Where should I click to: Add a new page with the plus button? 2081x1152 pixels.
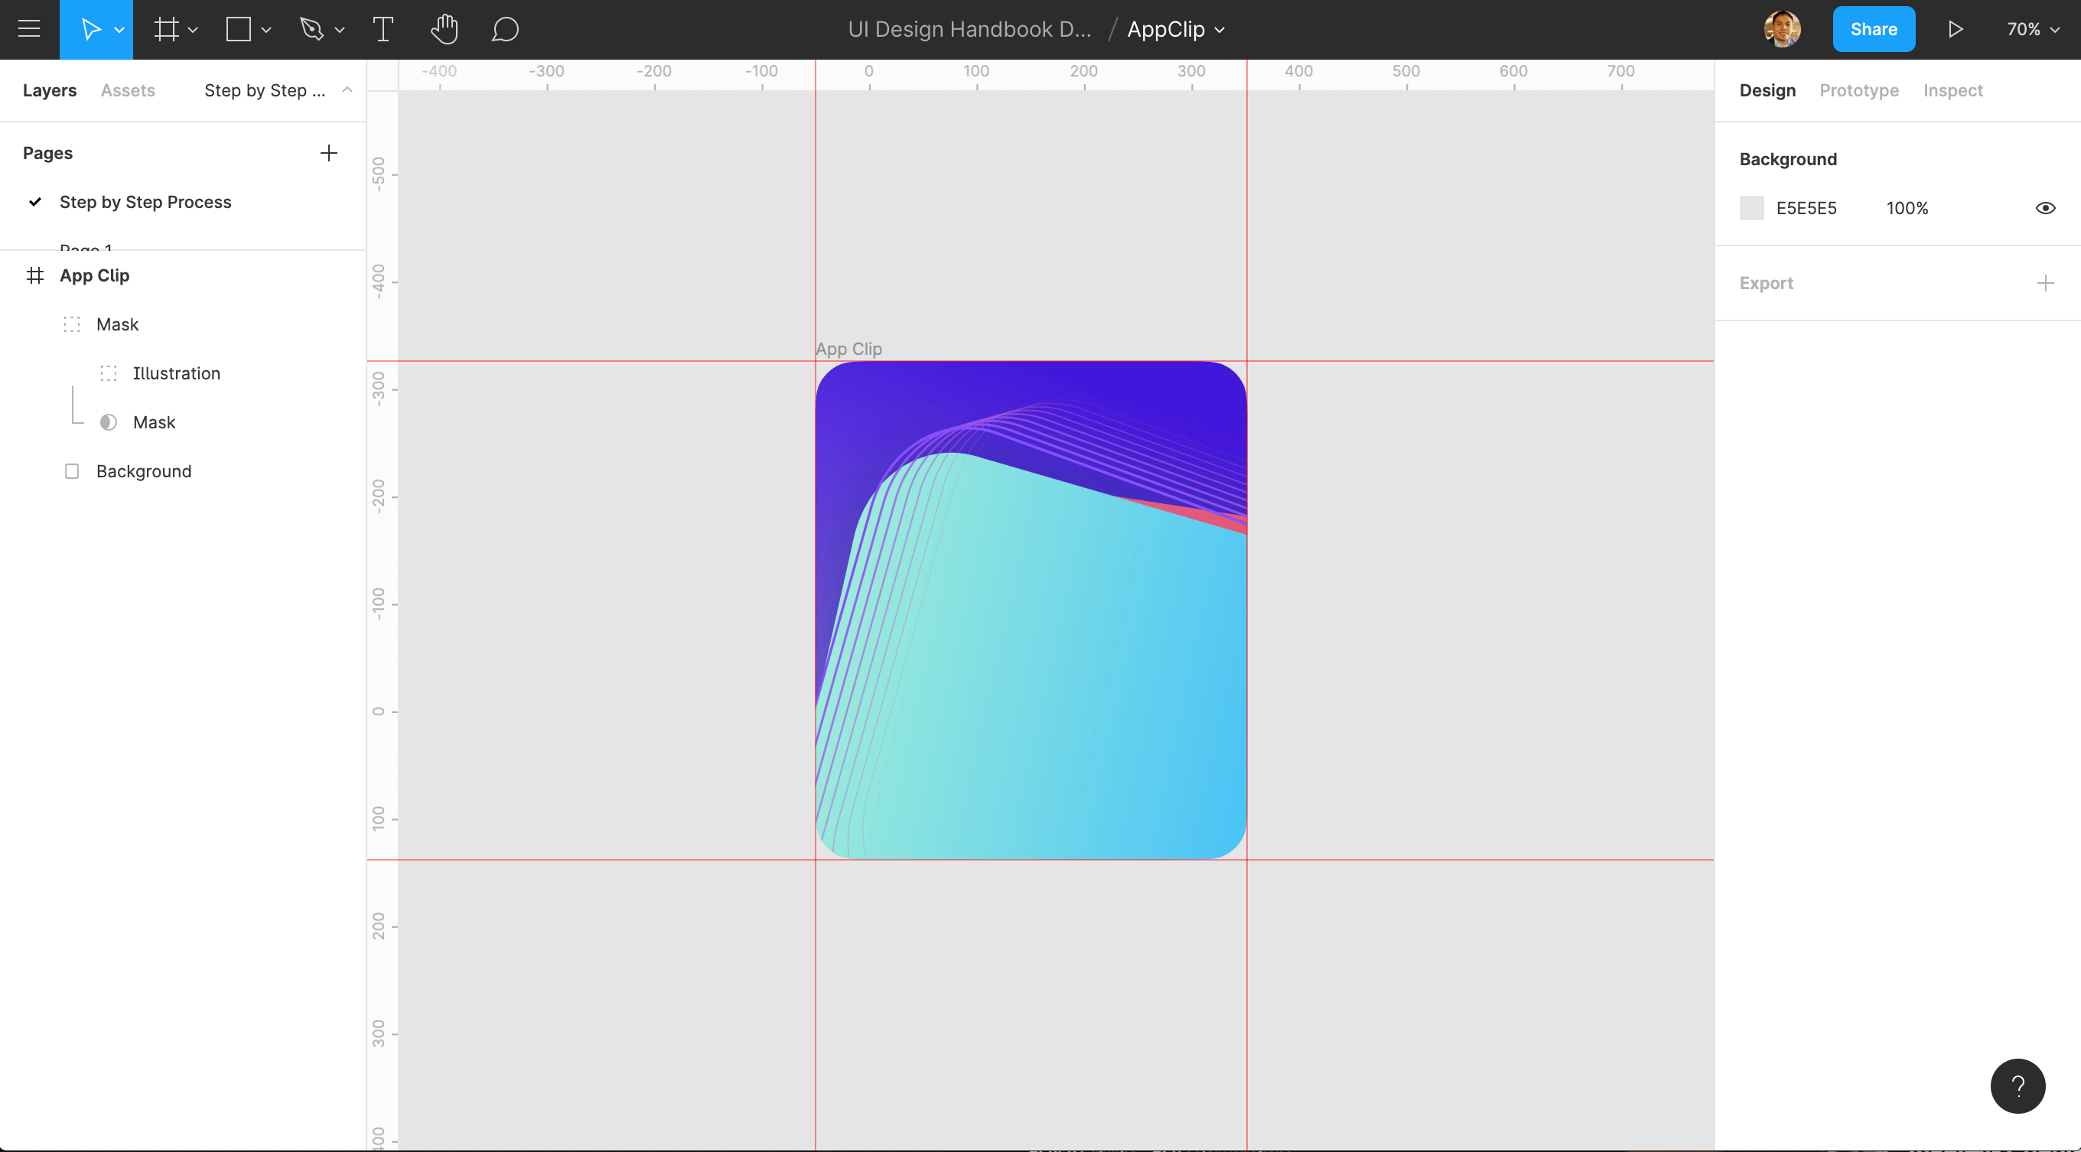click(327, 151)
